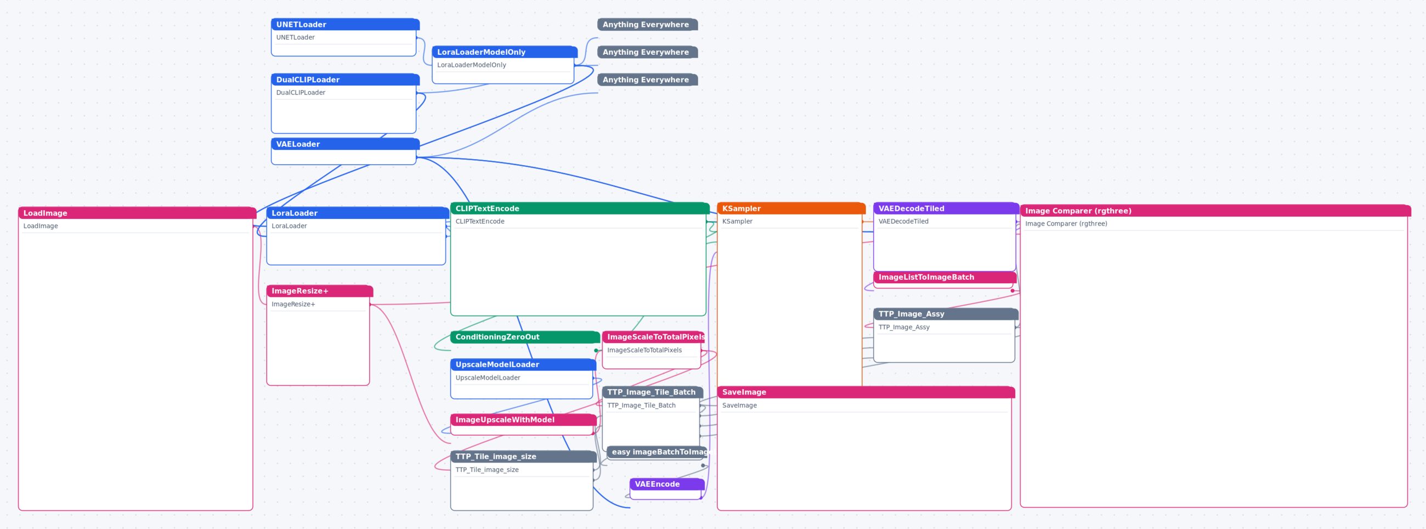Select the SaveImage node header

tap(866, 393)
